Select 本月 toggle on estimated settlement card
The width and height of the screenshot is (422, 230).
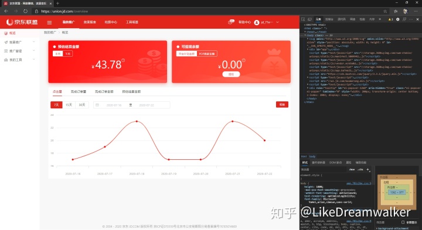tap(58, 54)
